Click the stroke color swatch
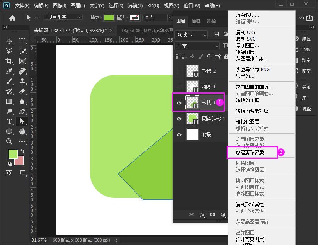Image resolution: width=318 pixels, height=245 pixels. pyautogui.click(x=135, y=18)
